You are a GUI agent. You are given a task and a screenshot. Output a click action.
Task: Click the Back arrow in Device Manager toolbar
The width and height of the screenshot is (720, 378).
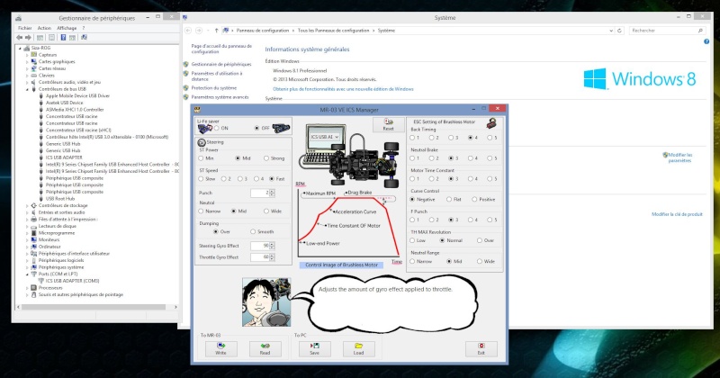click(x=20, y=37)
